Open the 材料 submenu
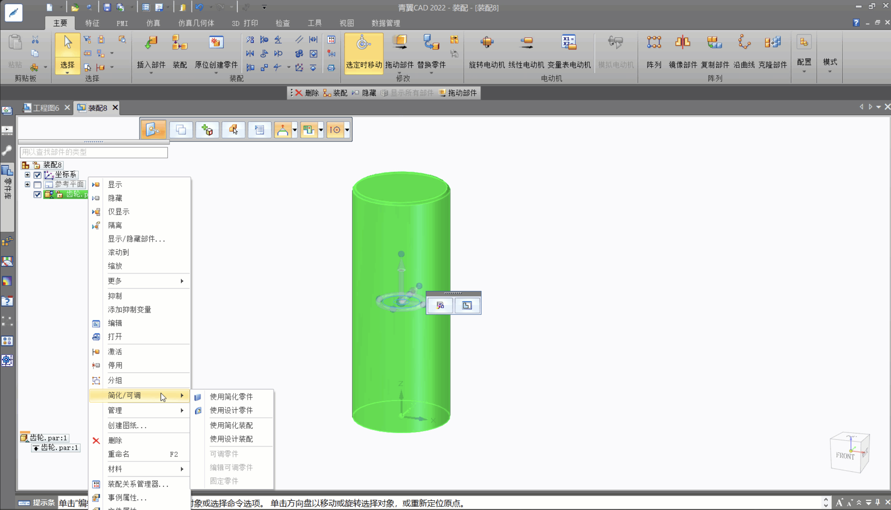 click(140, 469)
